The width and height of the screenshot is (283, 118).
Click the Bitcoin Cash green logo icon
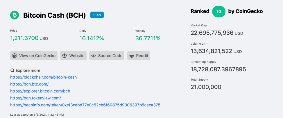(x=15, y=15)
